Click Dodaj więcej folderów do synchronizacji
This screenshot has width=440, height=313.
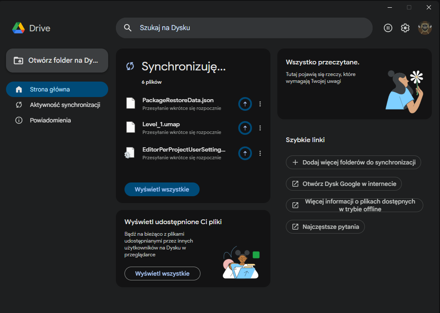click(x=353, y=162)
